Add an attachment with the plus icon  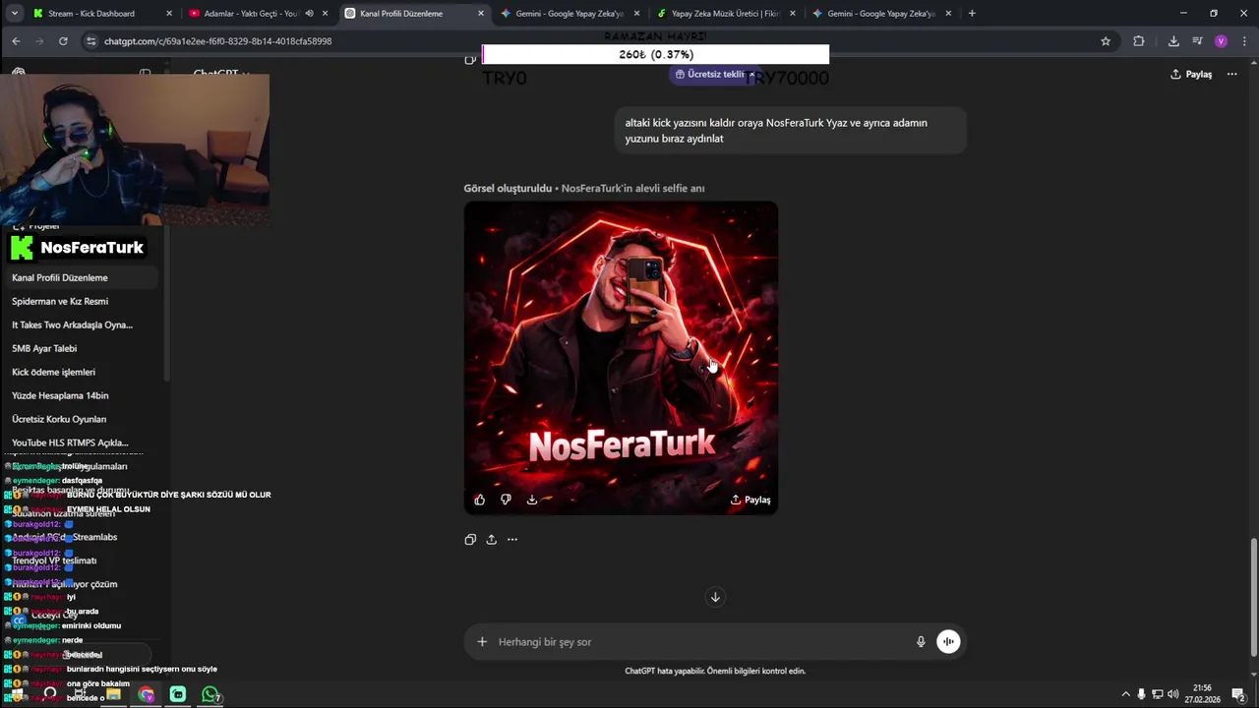(482, 642)
